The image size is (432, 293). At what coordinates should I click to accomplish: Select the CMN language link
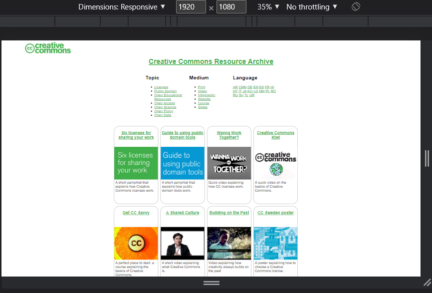(242, 87)
